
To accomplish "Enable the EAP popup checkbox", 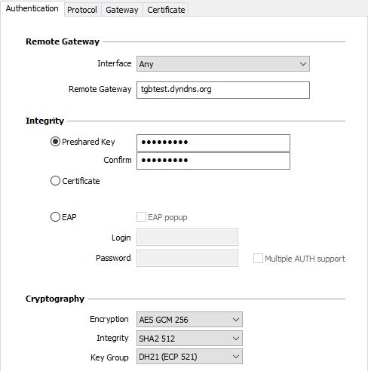I will coord(141,217).
